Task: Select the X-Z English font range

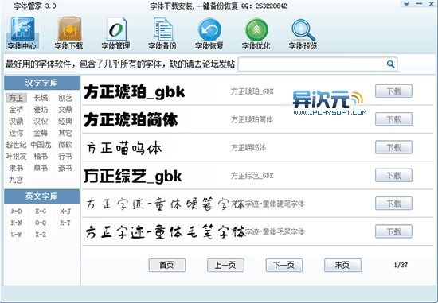Action: tap(41, 235)
